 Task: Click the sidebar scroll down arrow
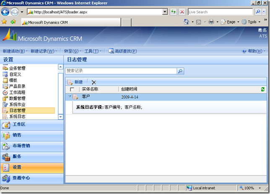(61, 117)
